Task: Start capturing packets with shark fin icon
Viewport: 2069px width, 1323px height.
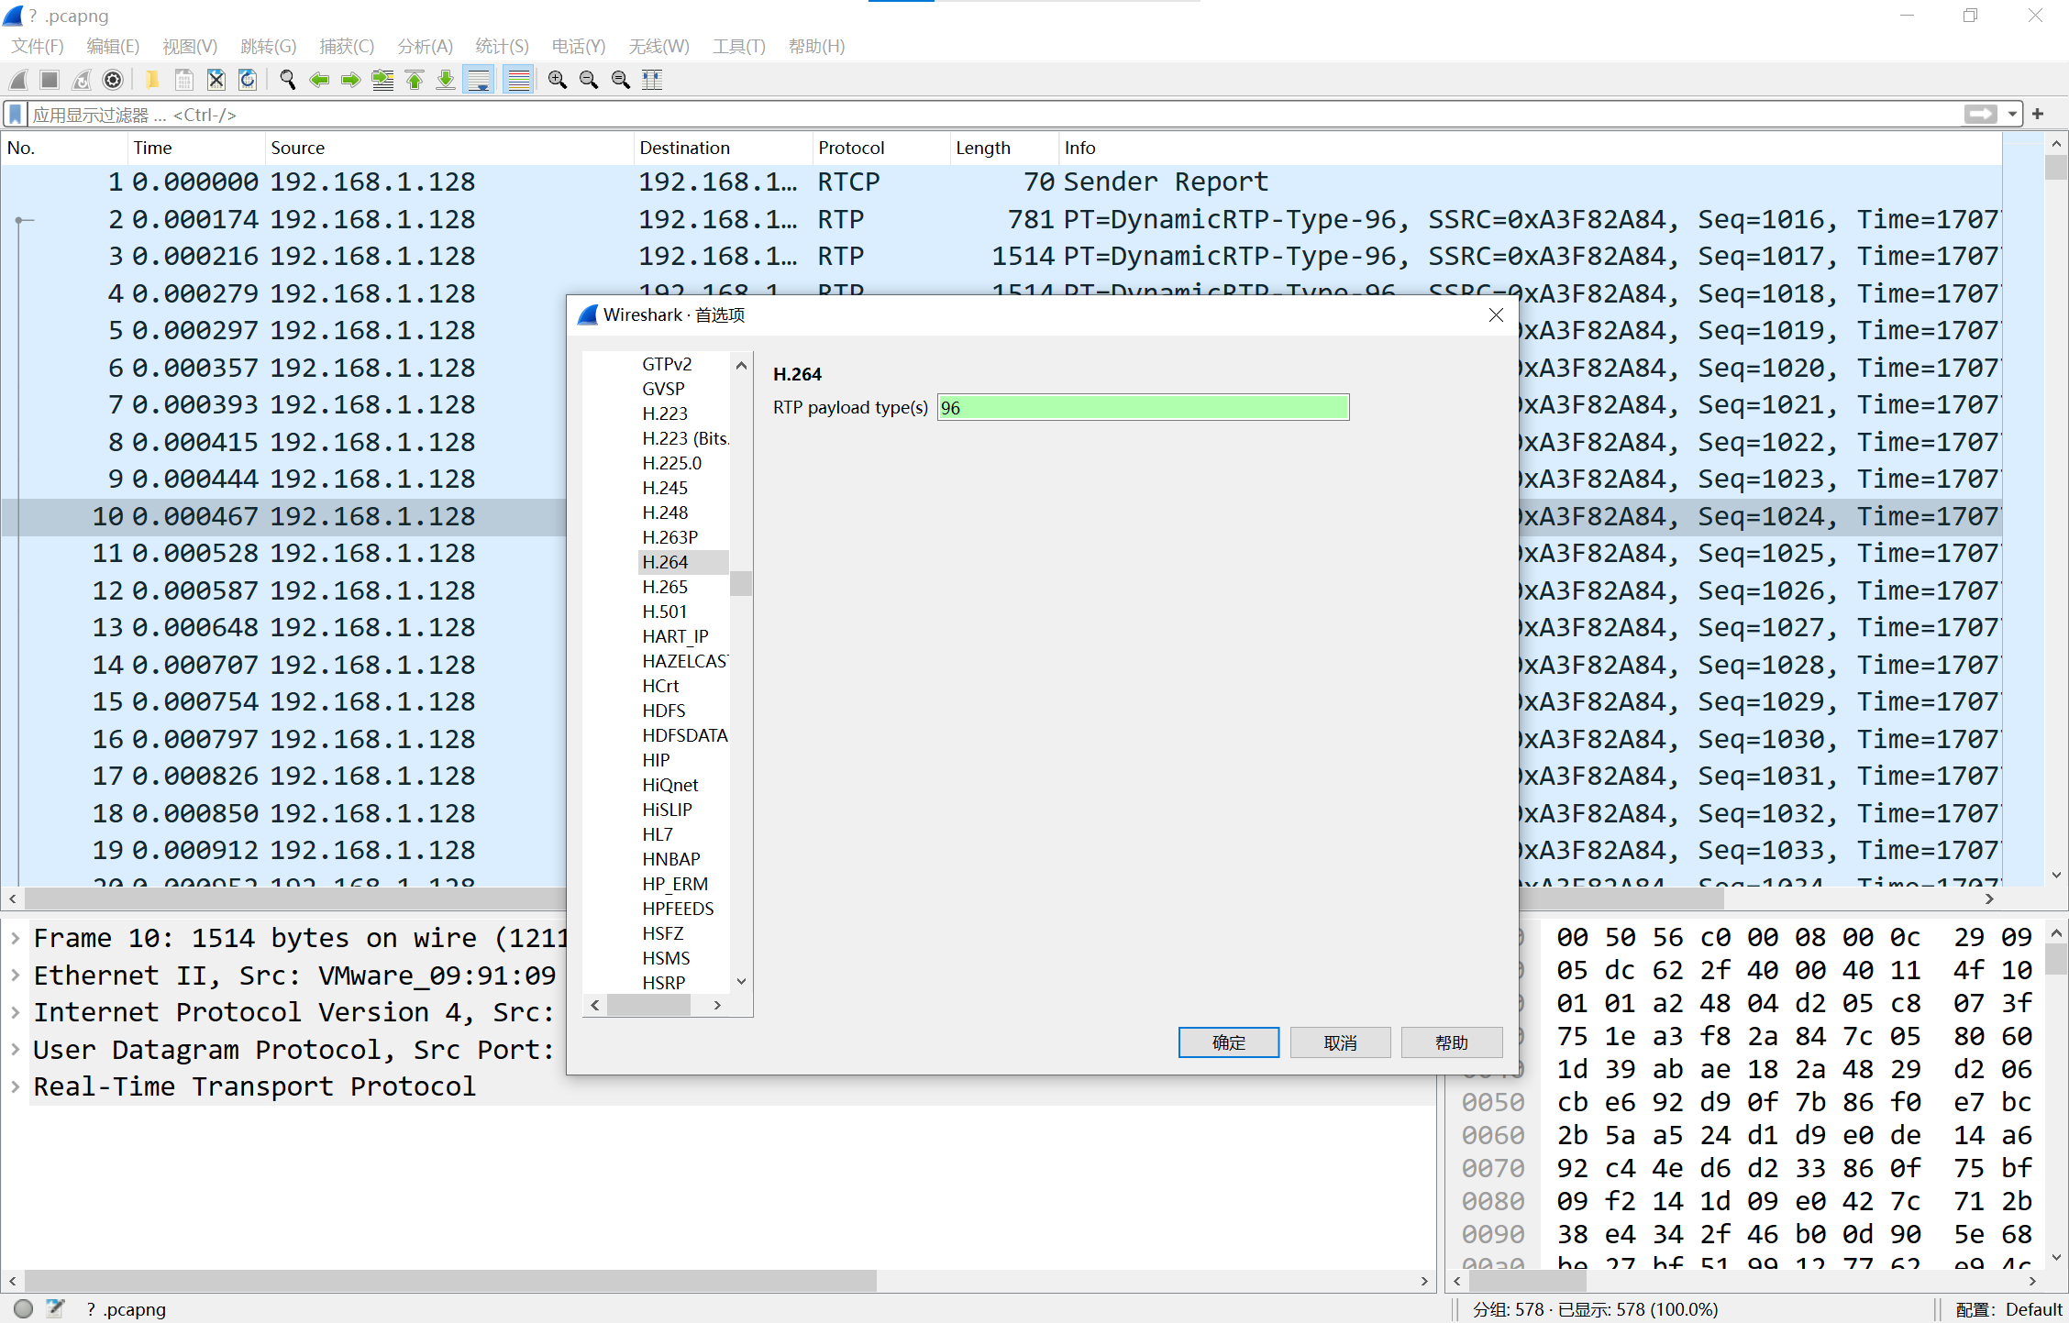Action: [19, 80]
